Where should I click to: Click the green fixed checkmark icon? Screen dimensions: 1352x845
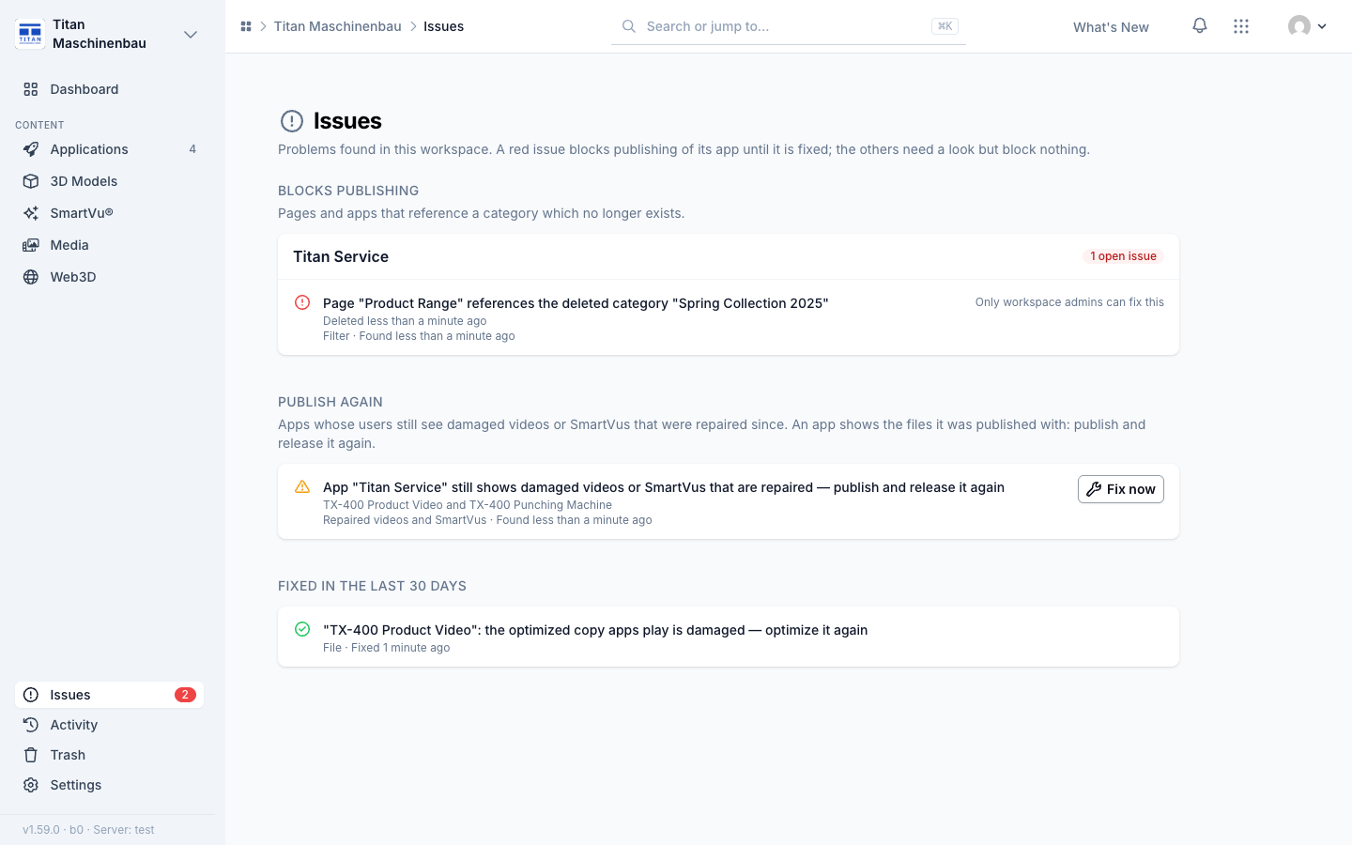(x=302, y=629)
